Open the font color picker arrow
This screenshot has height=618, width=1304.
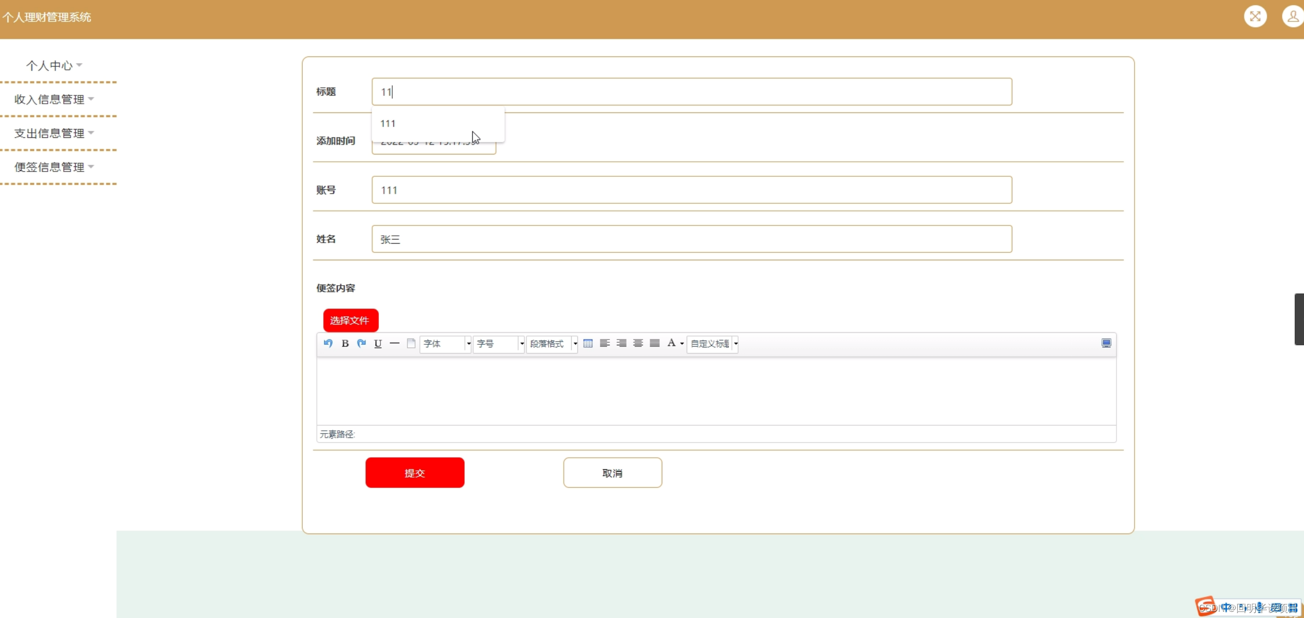click(x=682, y=344)
